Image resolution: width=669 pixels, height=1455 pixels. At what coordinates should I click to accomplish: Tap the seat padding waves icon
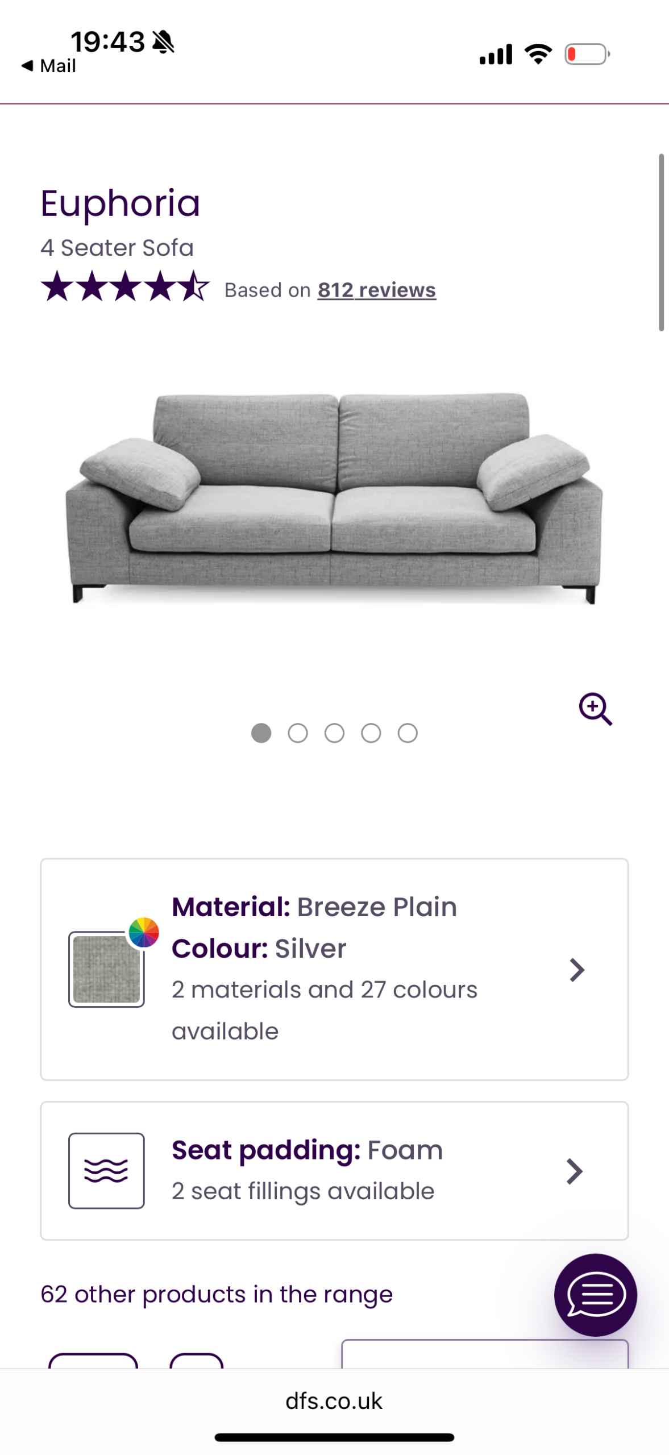(106, 1170)
